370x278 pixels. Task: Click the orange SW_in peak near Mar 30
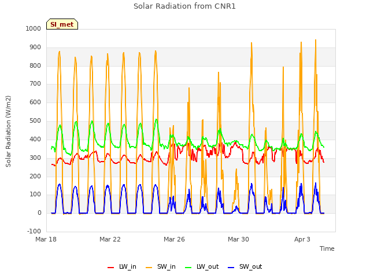coord(236,169)
